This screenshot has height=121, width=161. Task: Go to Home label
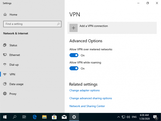(14, 14)
